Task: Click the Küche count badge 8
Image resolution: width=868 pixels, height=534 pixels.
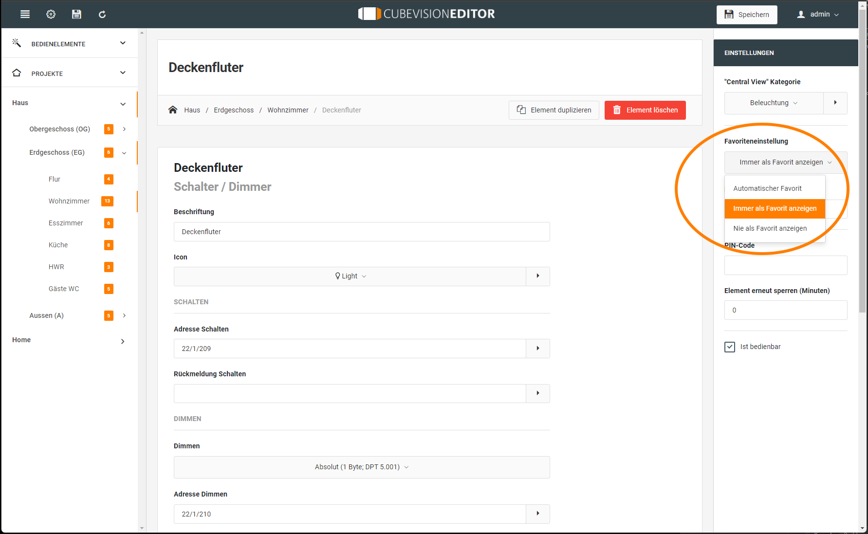Action: [109, 245]
